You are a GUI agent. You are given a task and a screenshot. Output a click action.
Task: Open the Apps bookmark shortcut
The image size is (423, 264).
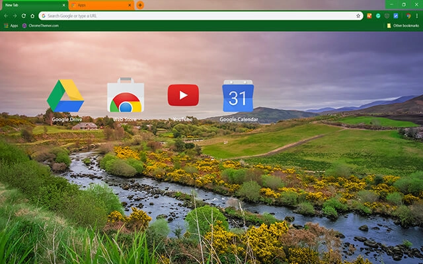[11, 26]
